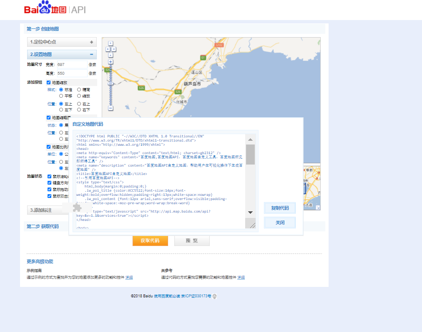
Task: Collapse overview map with corner arrow icon
Action: click(318, 207)
